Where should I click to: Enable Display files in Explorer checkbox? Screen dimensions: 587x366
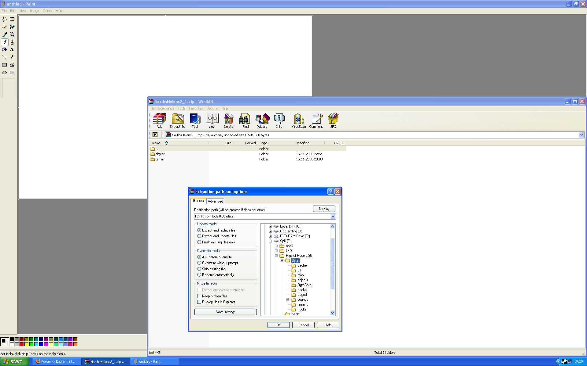[x=199, y=302]
